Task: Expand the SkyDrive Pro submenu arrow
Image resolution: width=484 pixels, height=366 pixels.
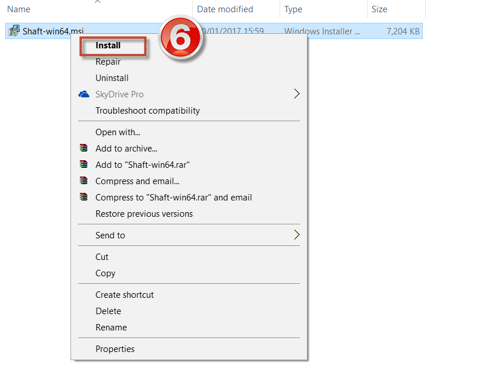Action: (x=296, y=94)
